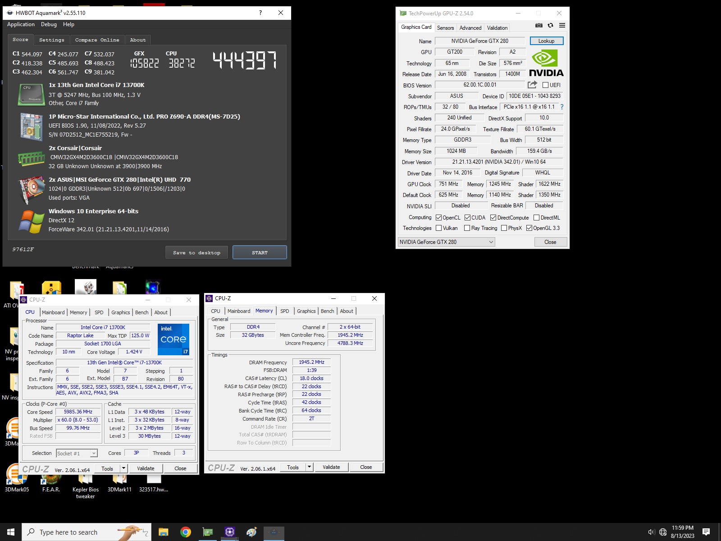Open the Validation tab in GPU-Z
The image size is (721, 541).
[x=497, y=28]
